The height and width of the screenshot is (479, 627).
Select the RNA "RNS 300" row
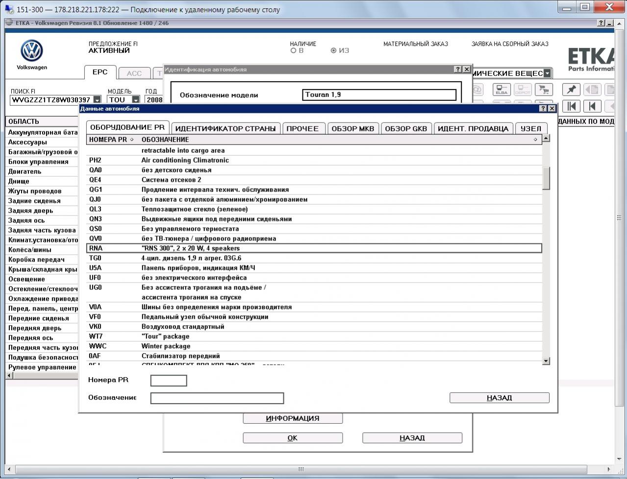click(314, 248)
